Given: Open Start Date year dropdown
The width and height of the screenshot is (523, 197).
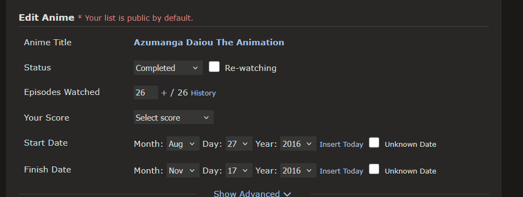Looking at the screenshot, I should 298,144.
